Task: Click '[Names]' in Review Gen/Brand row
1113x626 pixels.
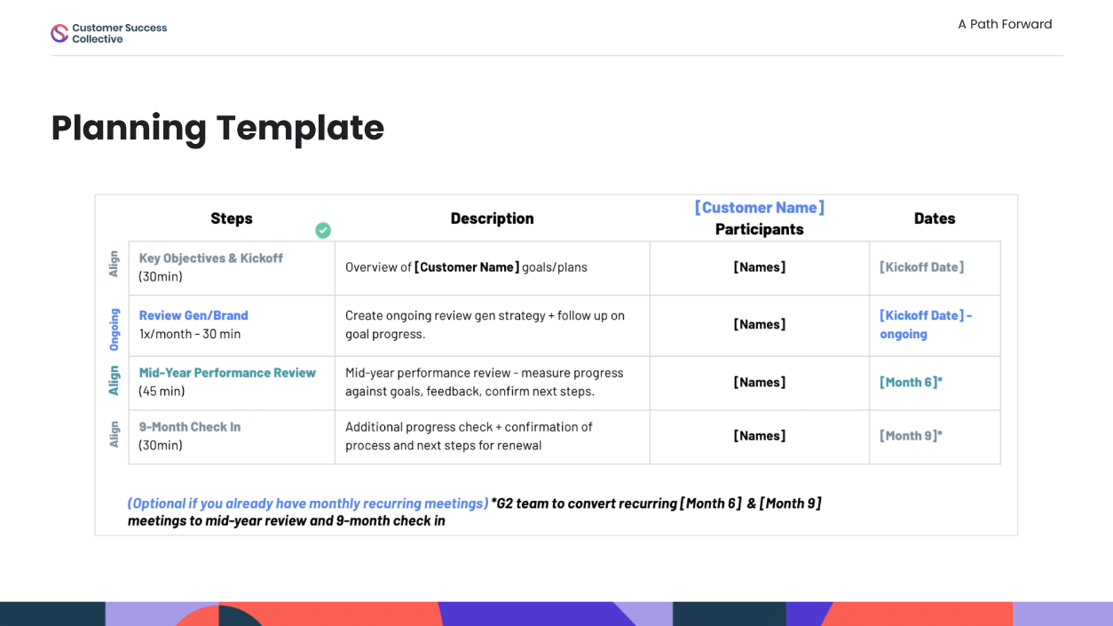Action: pyautogui.click(x=760, y=325)
